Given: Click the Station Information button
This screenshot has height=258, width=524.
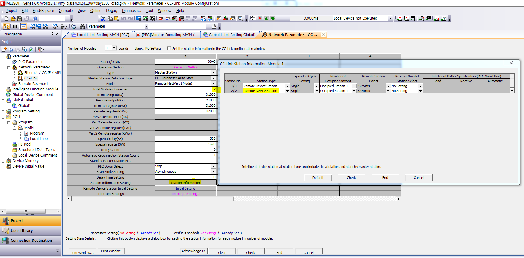Looking at the screenshot, I should (x=186, y=183).
